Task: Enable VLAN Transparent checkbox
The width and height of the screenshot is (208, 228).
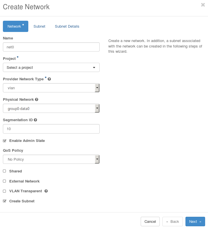Action: tap(4, 191)
